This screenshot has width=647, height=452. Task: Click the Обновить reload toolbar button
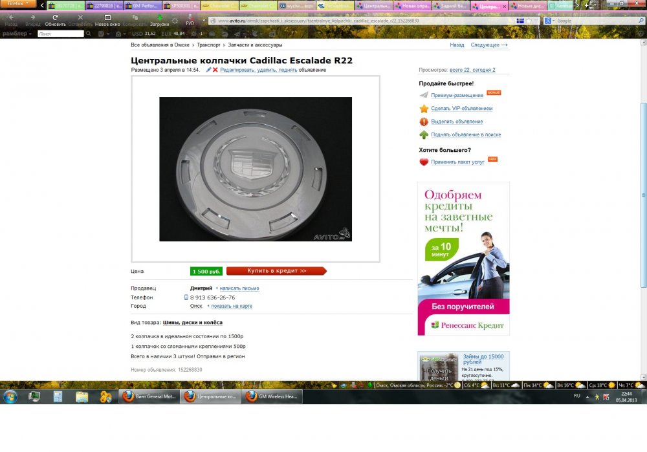click(x=55, y=20)
